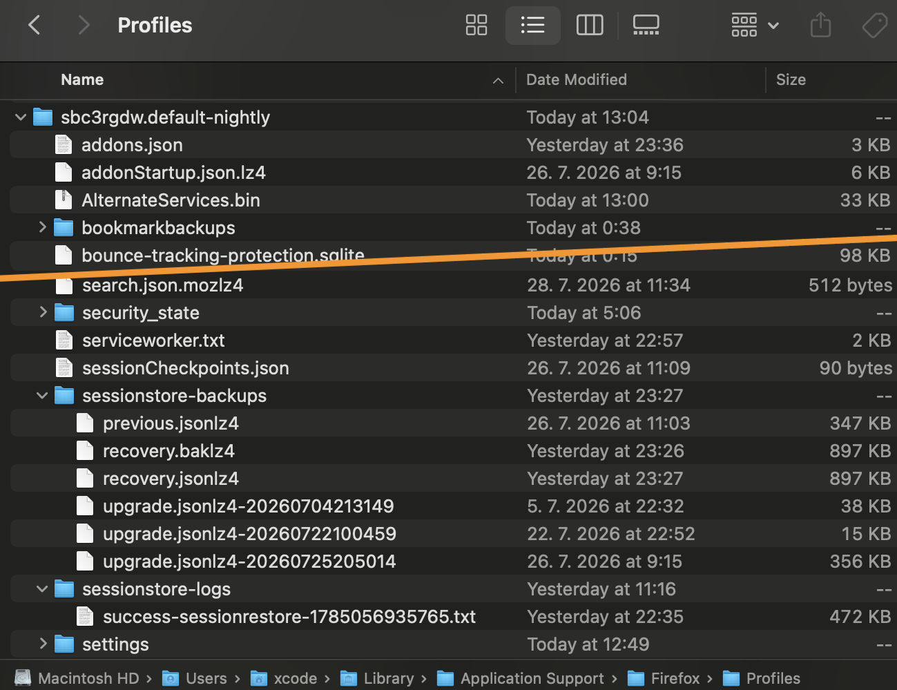897x690 pixels.
Task: Click the 512 bytes size of search.json.mozlz4
Action: point(850,285)
